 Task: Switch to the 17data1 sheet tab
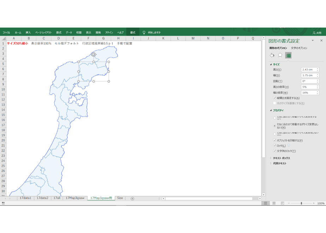(25, 198)
